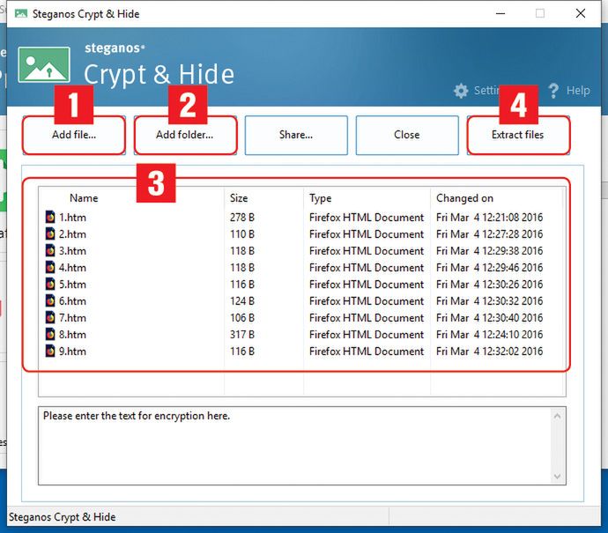
Task: Click the date Fri Mar 4 12:21:08 2016
Action: point(489,218)
